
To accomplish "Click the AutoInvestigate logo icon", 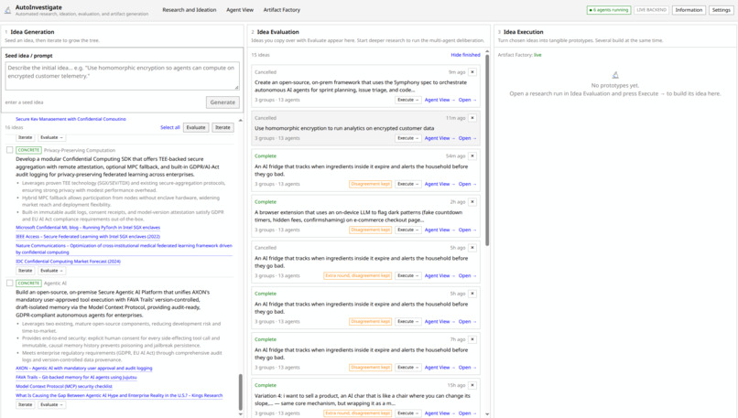I will 7,10.
